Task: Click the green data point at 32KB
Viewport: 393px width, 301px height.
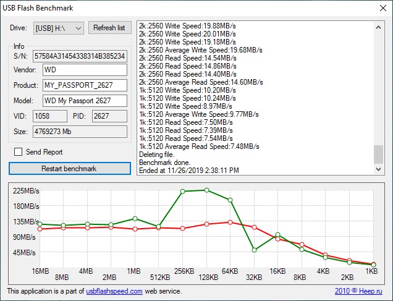Action: pos(254,250)
